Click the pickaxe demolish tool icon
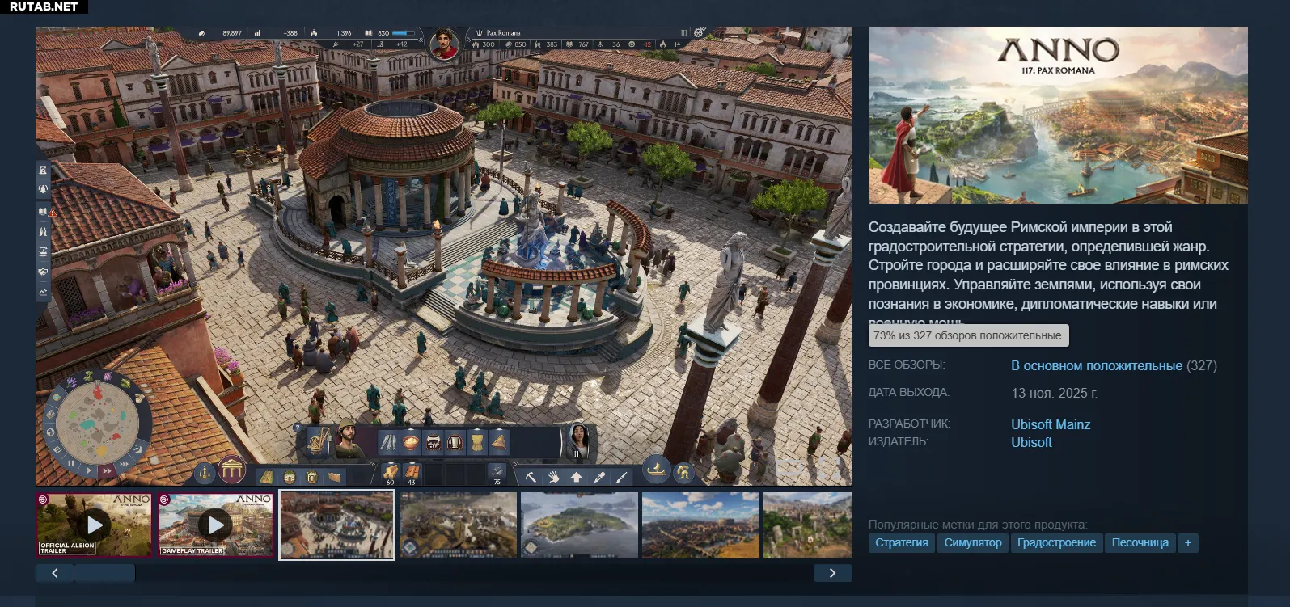The image size is (1290, 607). click(531, 477)
